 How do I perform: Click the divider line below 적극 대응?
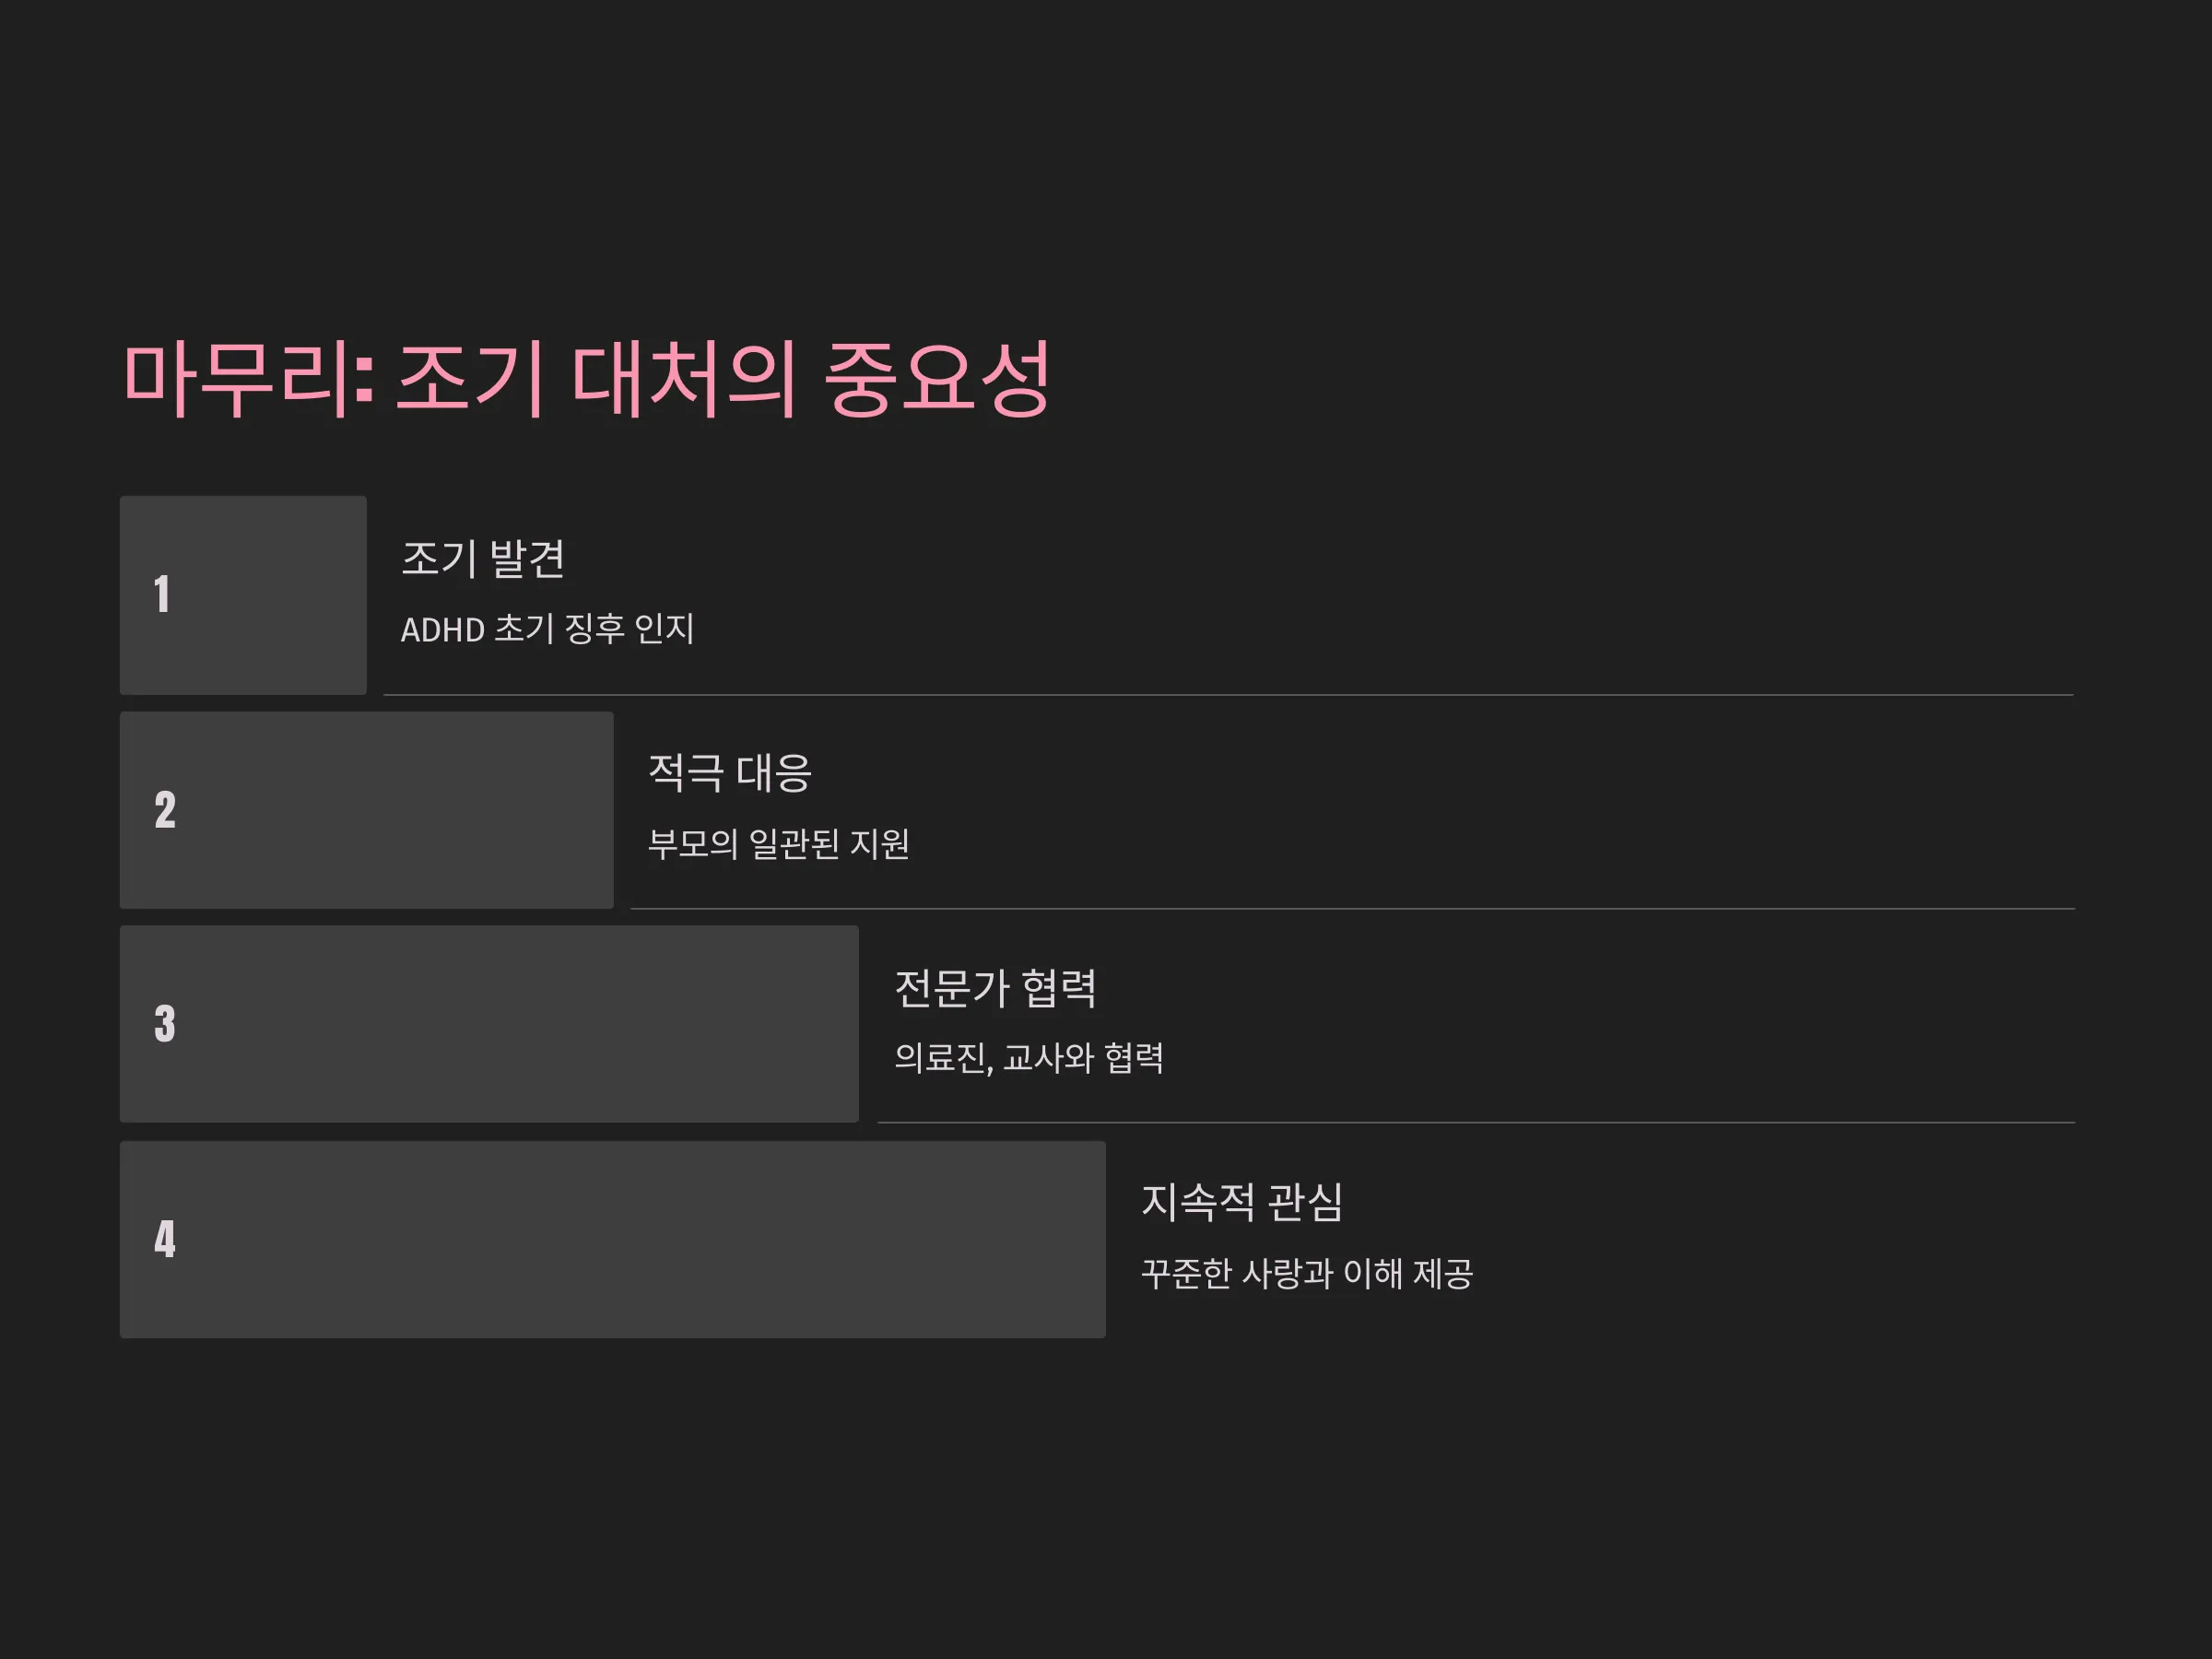[x=1353, y=909]
